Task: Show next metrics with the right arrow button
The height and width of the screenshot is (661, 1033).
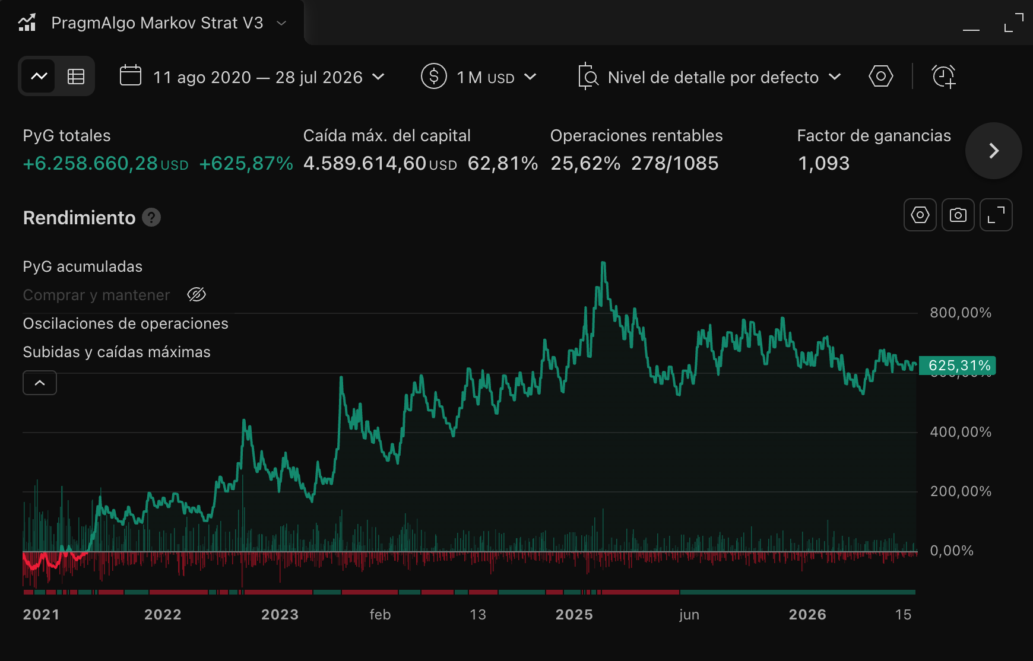Action: pos(994,151)
